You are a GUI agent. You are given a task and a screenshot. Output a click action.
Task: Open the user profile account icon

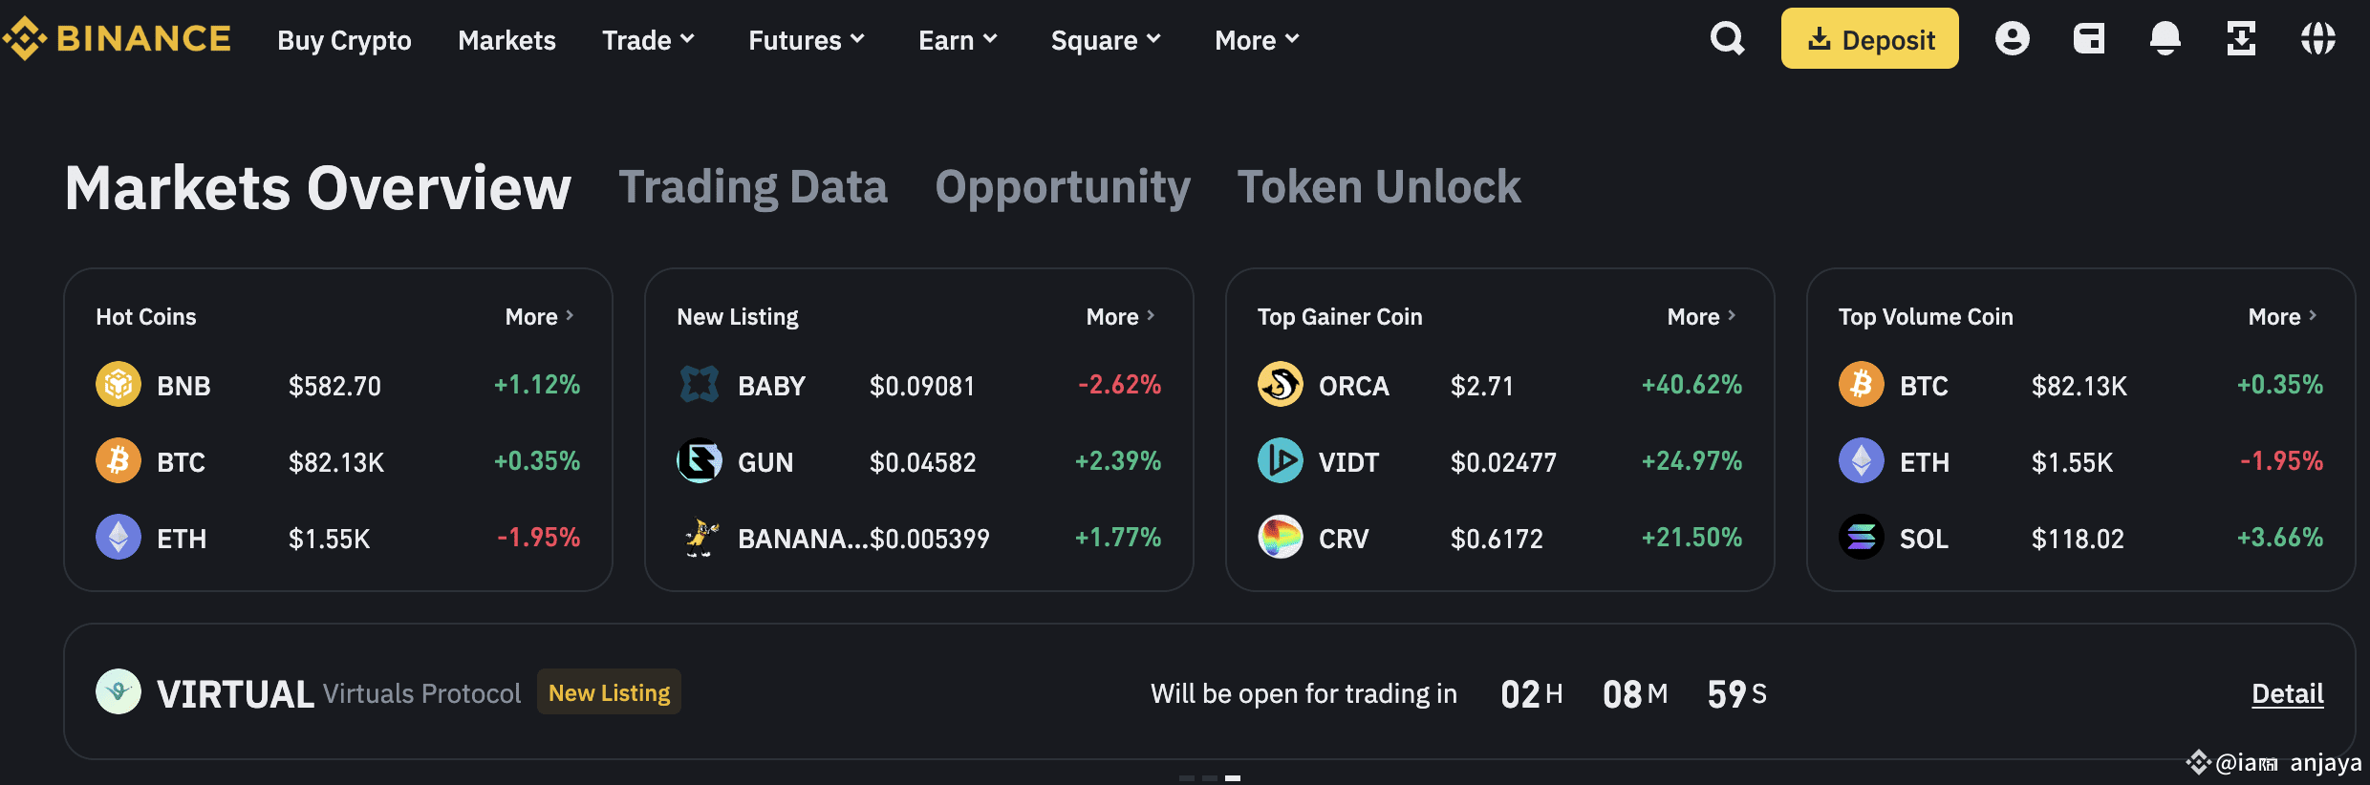click(2012, 39)
